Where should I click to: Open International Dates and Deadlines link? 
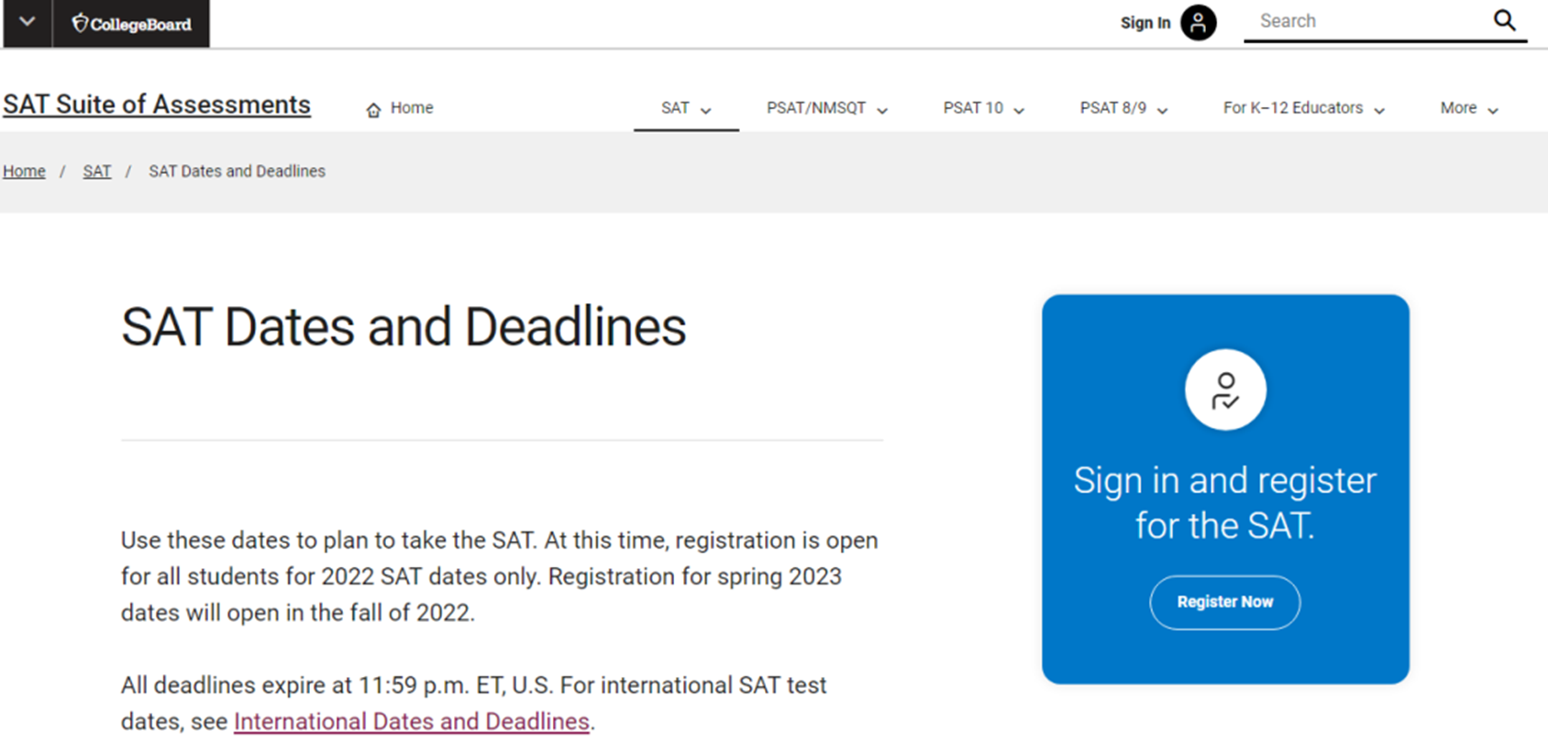412,722
